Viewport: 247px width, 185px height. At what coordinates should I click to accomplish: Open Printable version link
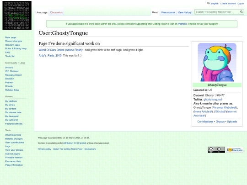click(14, 158)
